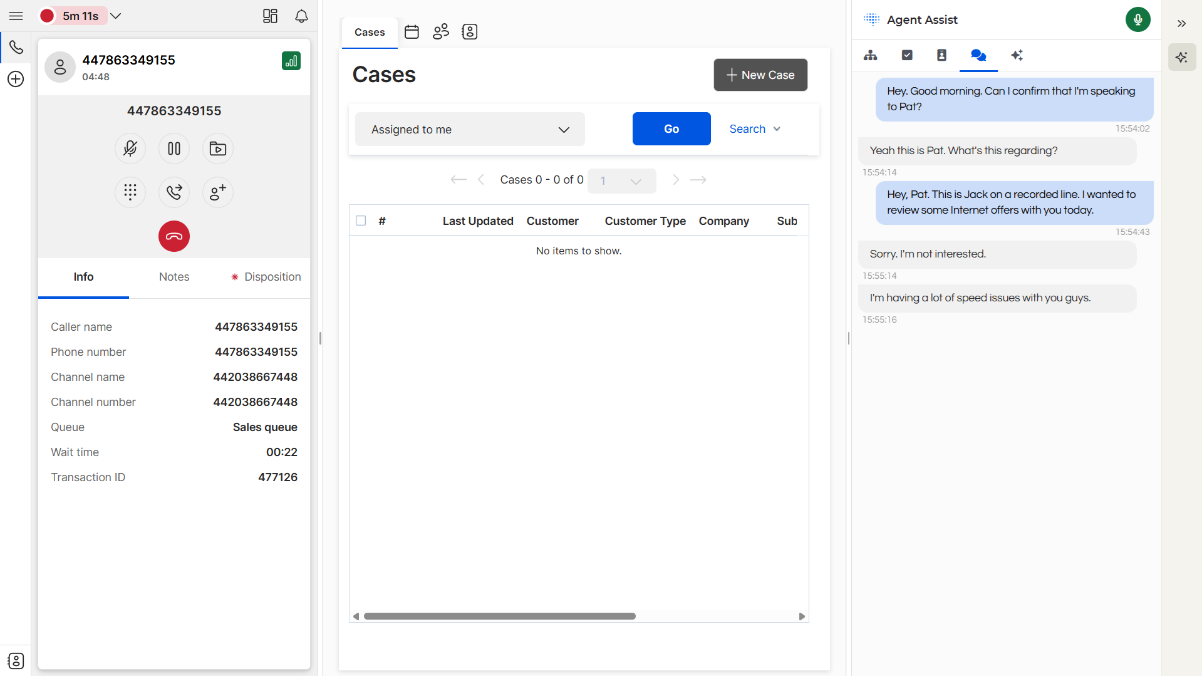The height and width of the screenshot is (676, 1202).
Task: Expand the agent status dropdown chevron
Action: click(x=116, y=16)
